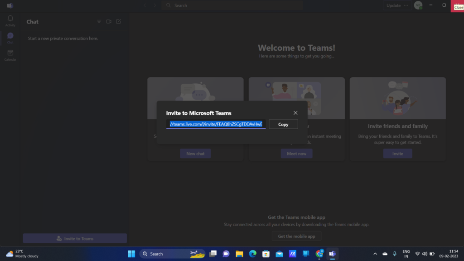This screenshot has height=261, width=464.
Task: Go back using the left arrow in the title bar
Action: (x=145, y=5)
